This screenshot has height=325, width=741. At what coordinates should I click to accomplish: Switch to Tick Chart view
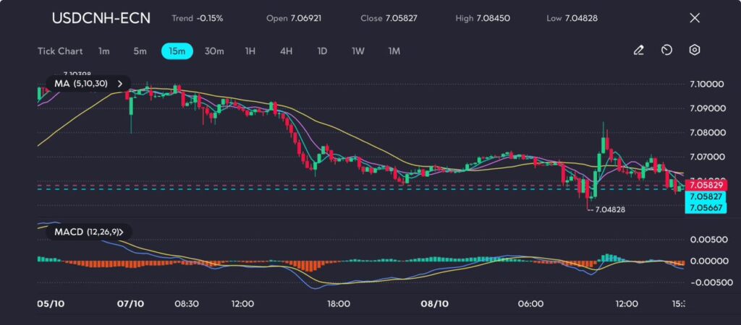click(60, 51)
